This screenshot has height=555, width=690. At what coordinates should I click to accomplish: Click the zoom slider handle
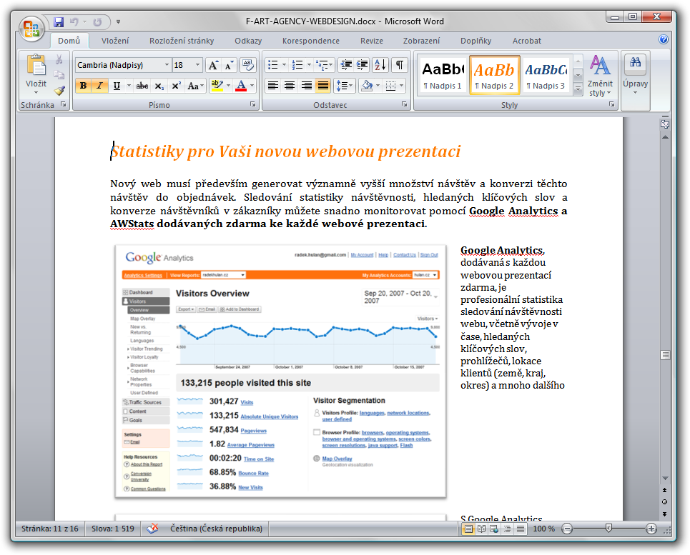pyautogui.click(x=608, y=529)
